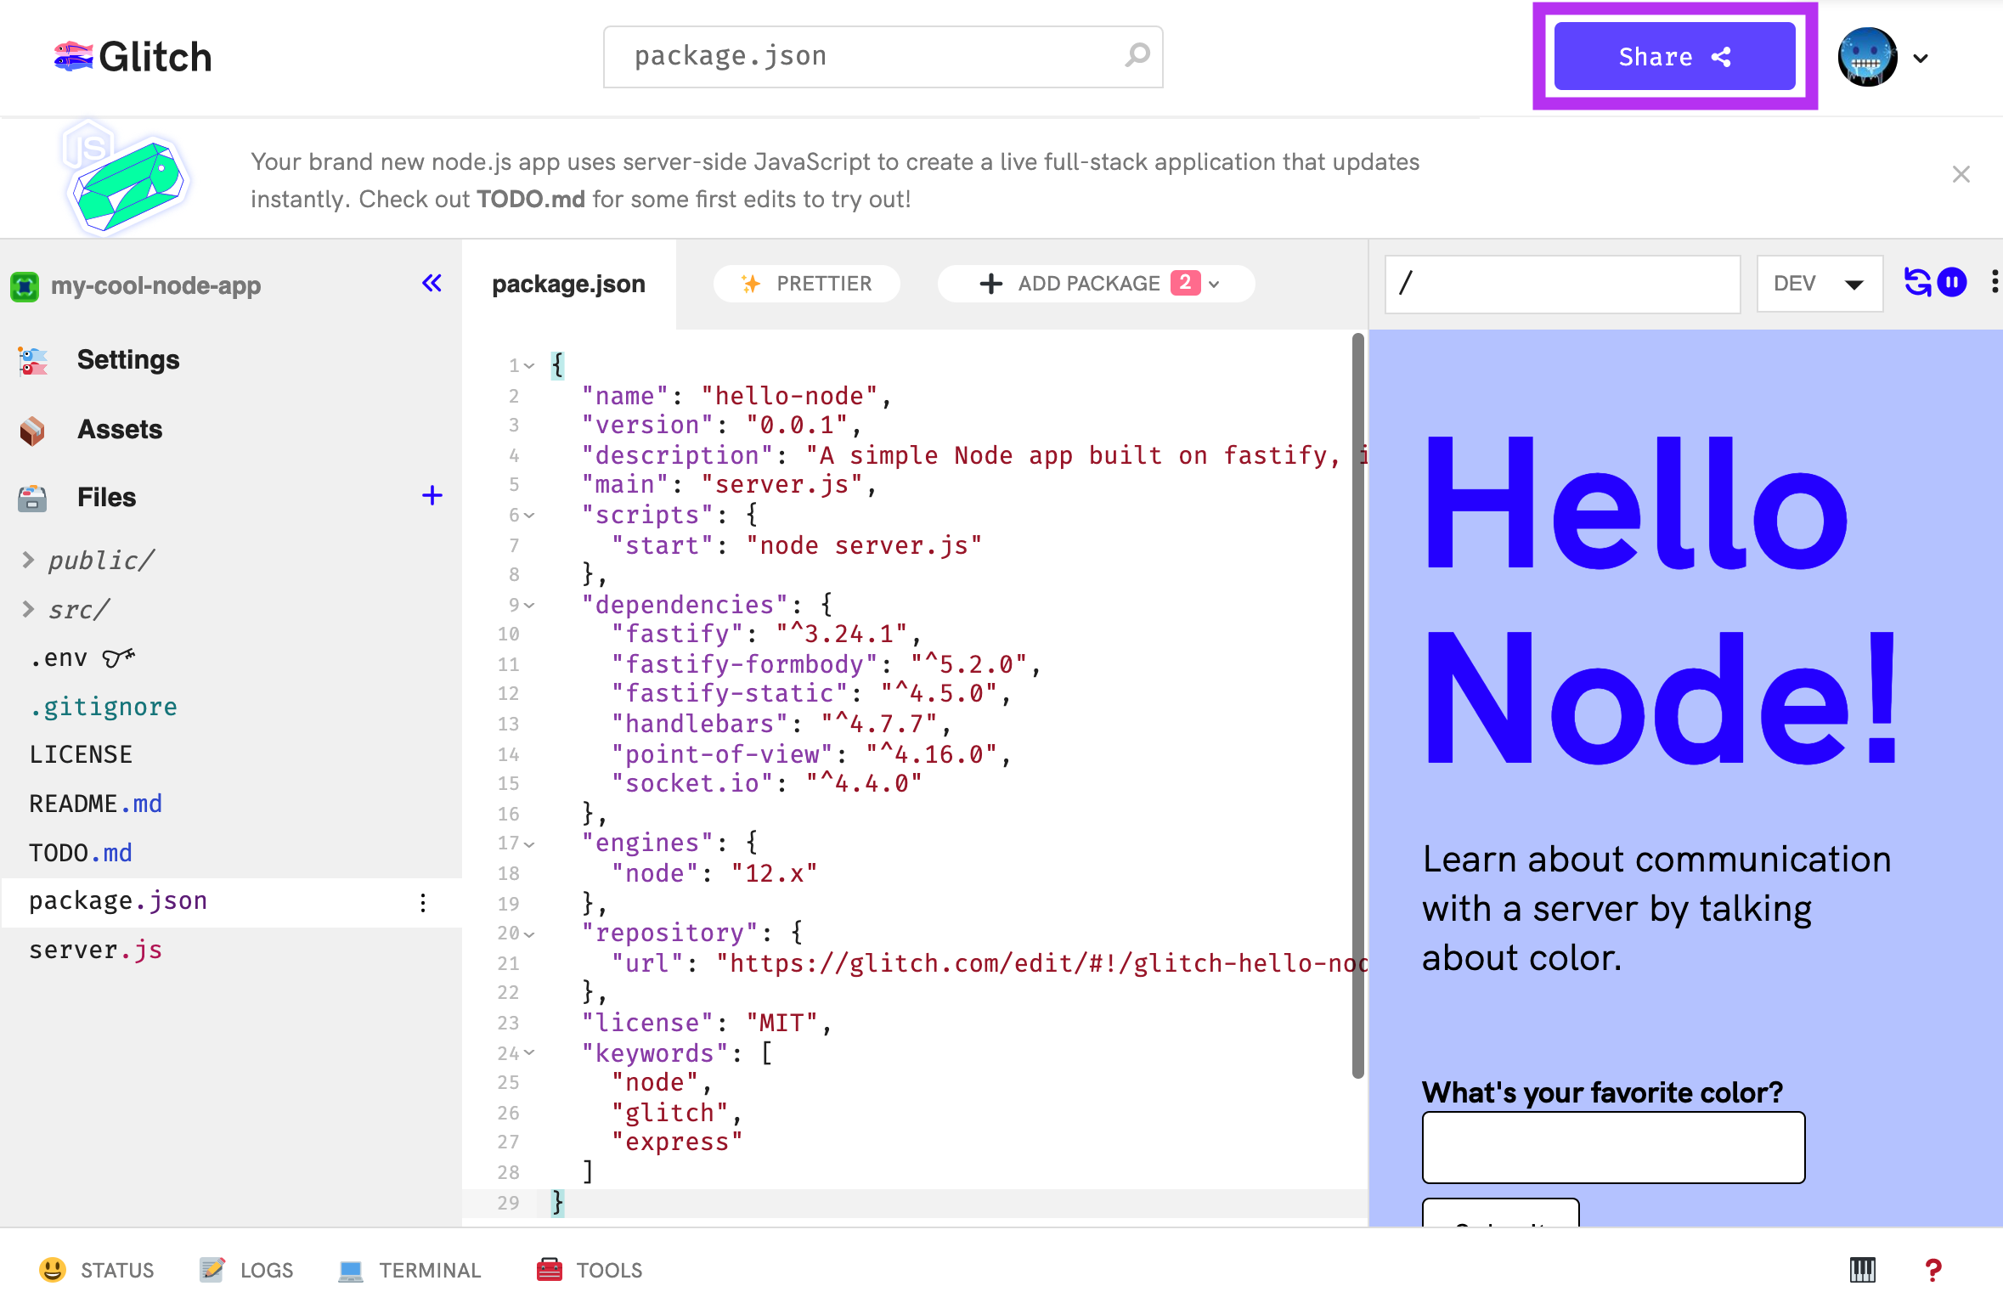Open the DEV dropdown
Image resolution: width=2003 pixels, height=1303 pixels.
[1819, 283]
